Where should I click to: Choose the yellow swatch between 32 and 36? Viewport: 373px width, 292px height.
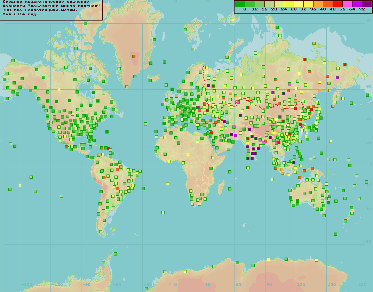[308, 4]
